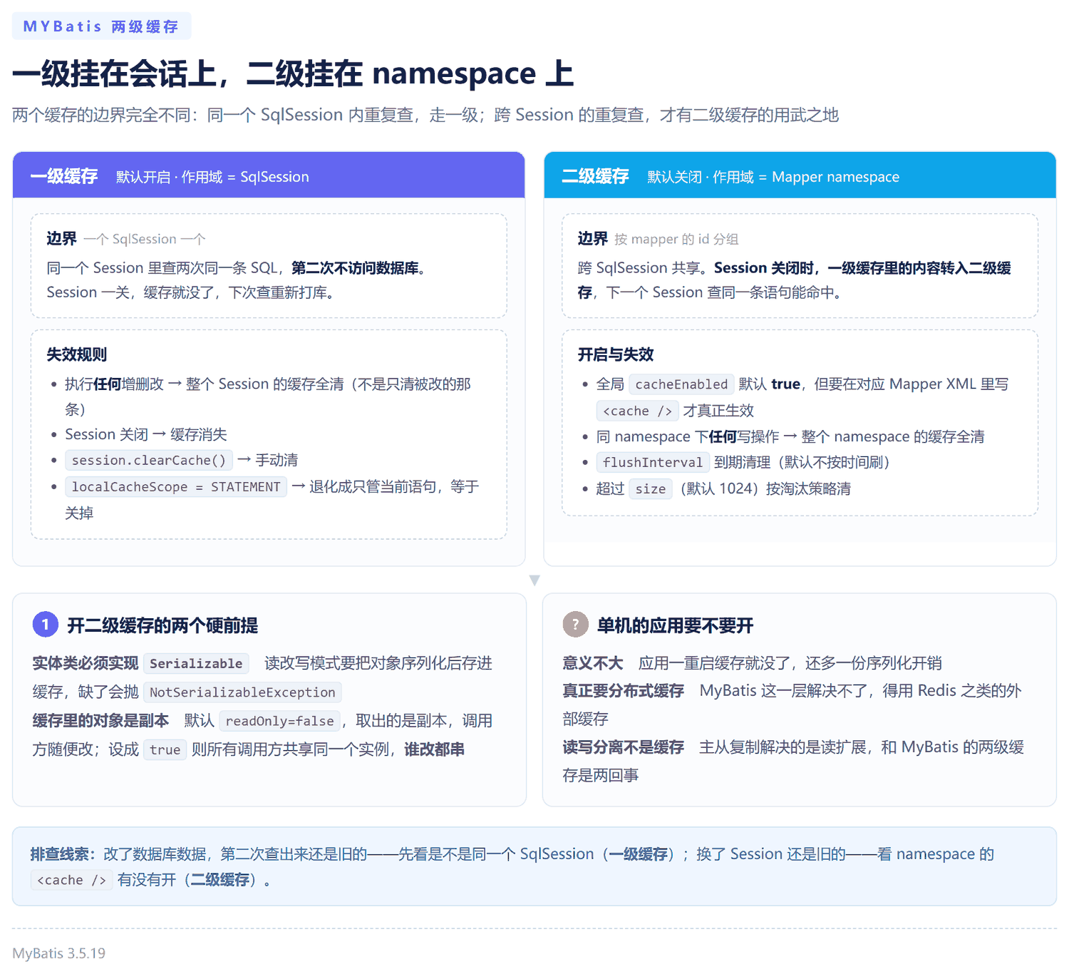Click the bold phrase "谁改都串"
This screenshot has height=974, width=1069.
(x=435, y=749)
